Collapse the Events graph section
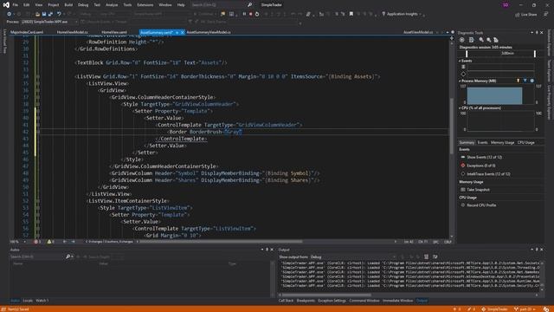This screenshot has width=554, height=312. click(x=460, y=61)
